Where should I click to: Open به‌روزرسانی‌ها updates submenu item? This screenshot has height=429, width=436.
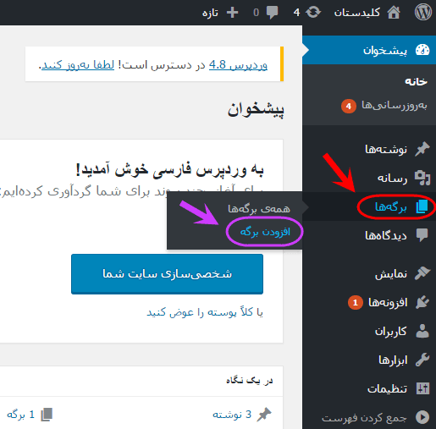click(395, 106)
